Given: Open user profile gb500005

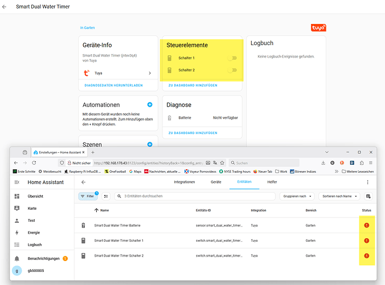Looking at the screenshot, I should pyautogui.click(x=42, y=271).
